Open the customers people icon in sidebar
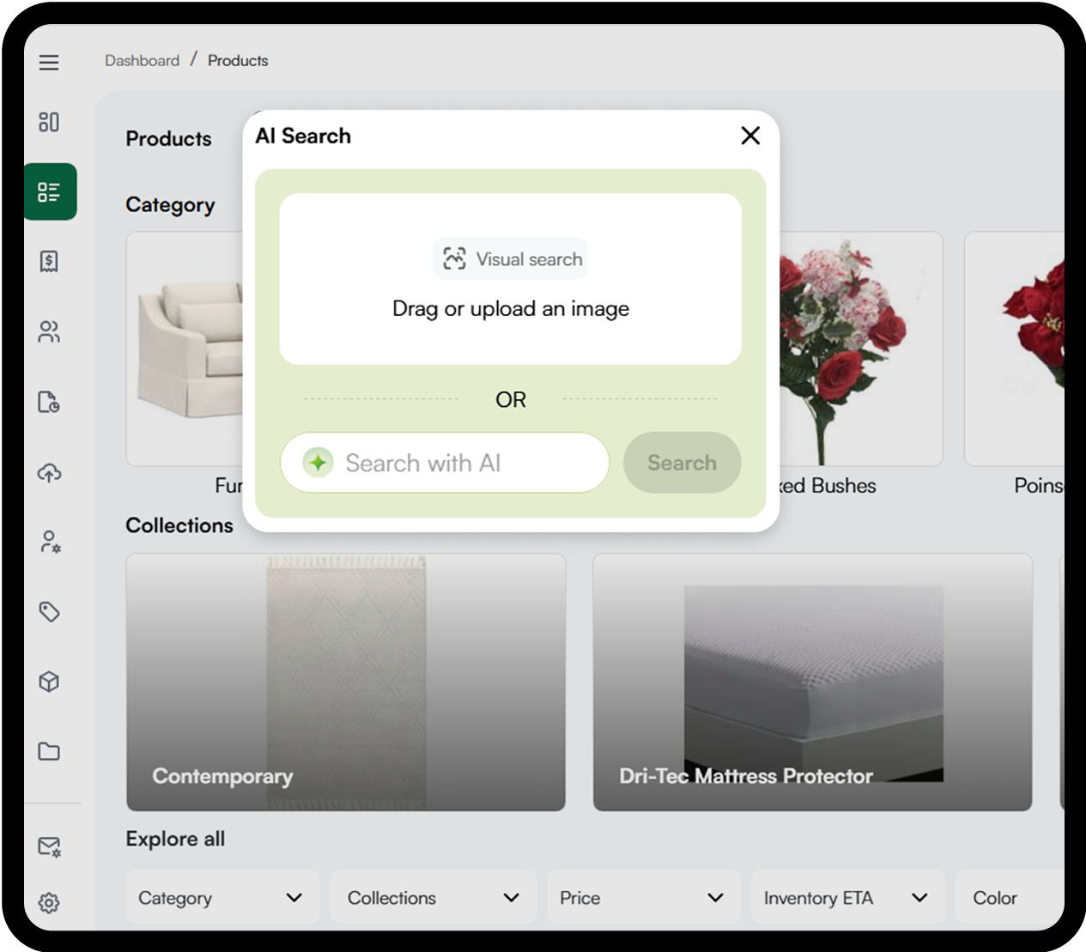This screenshot has width=1086, height=952. (x=49, y=331)
